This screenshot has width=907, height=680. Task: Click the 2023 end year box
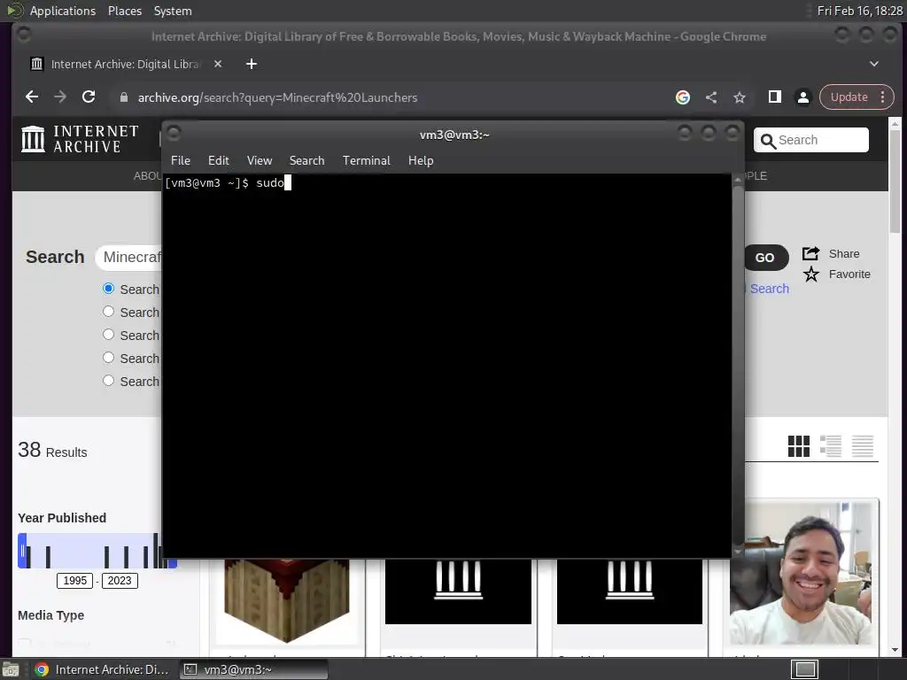click(x=120, y=581)
